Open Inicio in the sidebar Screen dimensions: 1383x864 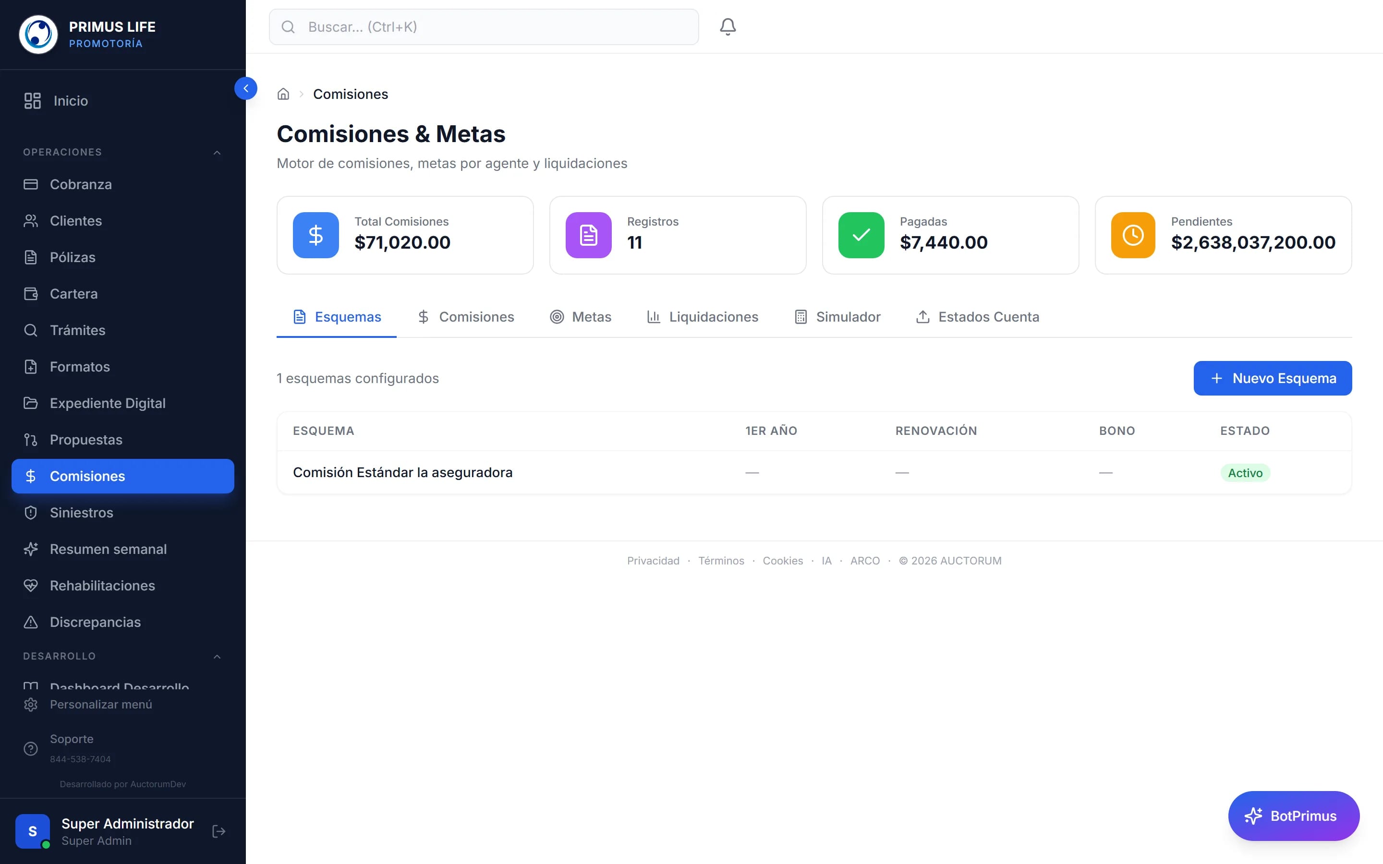(123, 101)
